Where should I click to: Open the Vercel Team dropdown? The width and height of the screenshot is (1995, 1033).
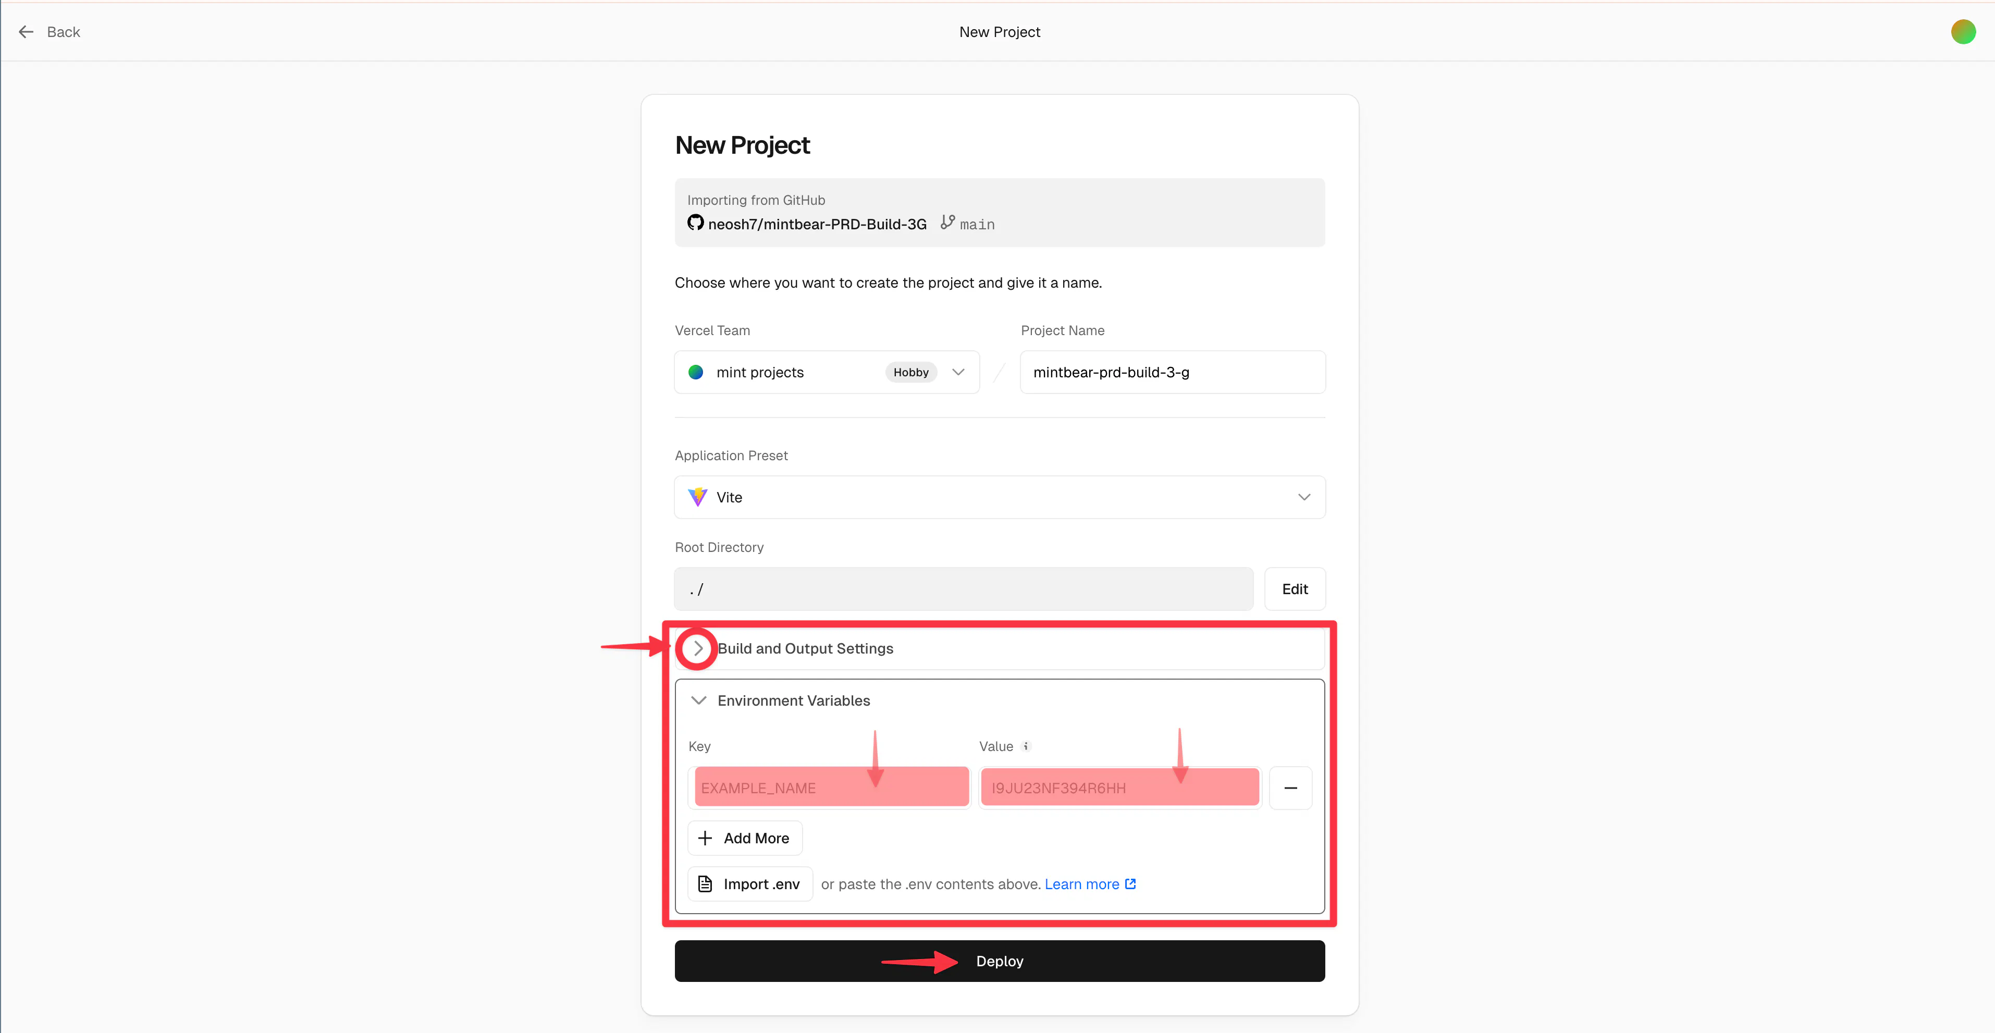coord(827,373)
